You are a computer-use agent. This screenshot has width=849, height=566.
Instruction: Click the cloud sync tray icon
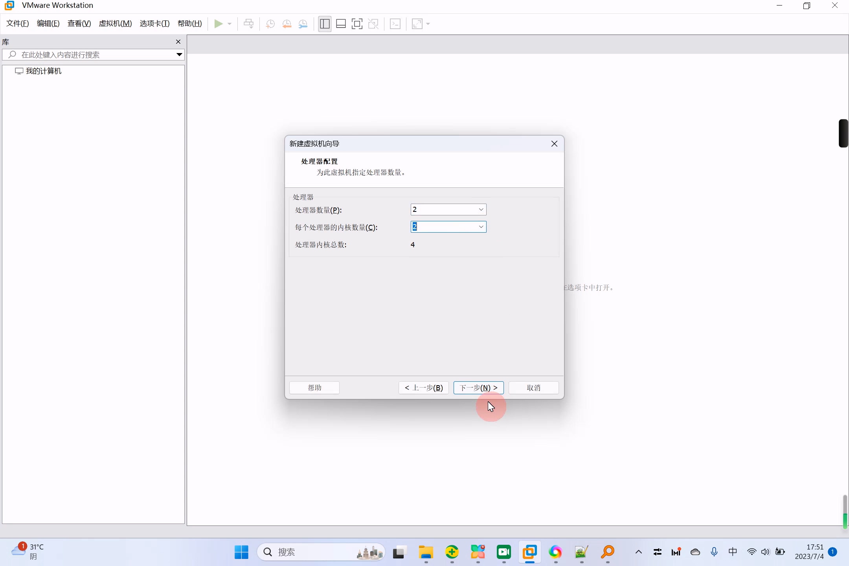tap(695, 552)
